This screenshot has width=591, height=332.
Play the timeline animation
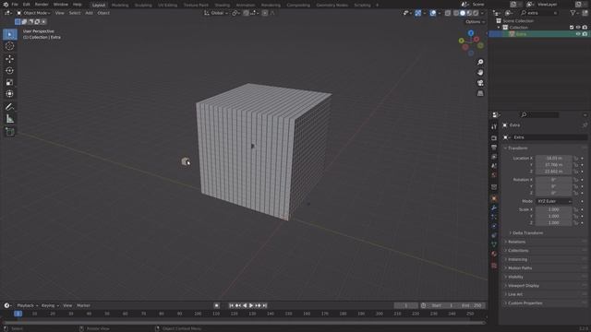[251, 305]
